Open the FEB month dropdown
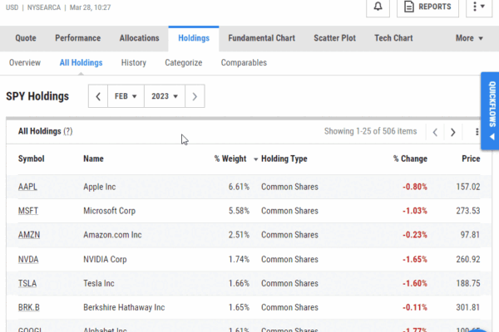This screenshot has height=332, width=499. pos(126,96)
